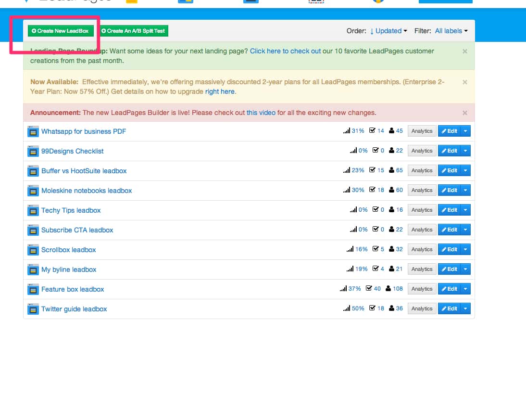Screen dimensions: 526x398
Task: Click Create An A/B Split Test button
Action: (x=133, y=31)
